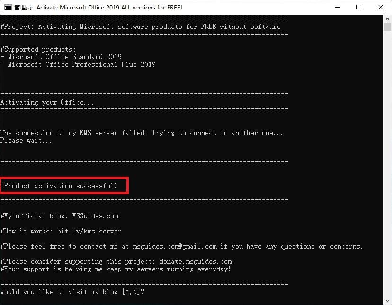The image size is (392, 305).
Task: Click the close window icon
Action: point(380,7)
